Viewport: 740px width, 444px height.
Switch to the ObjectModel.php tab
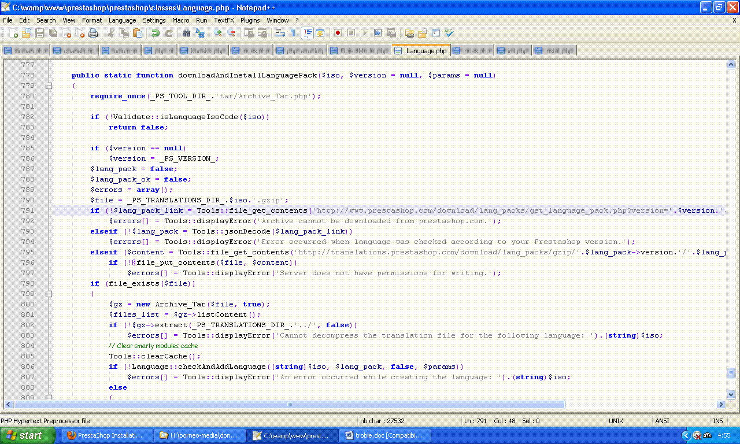360,51
